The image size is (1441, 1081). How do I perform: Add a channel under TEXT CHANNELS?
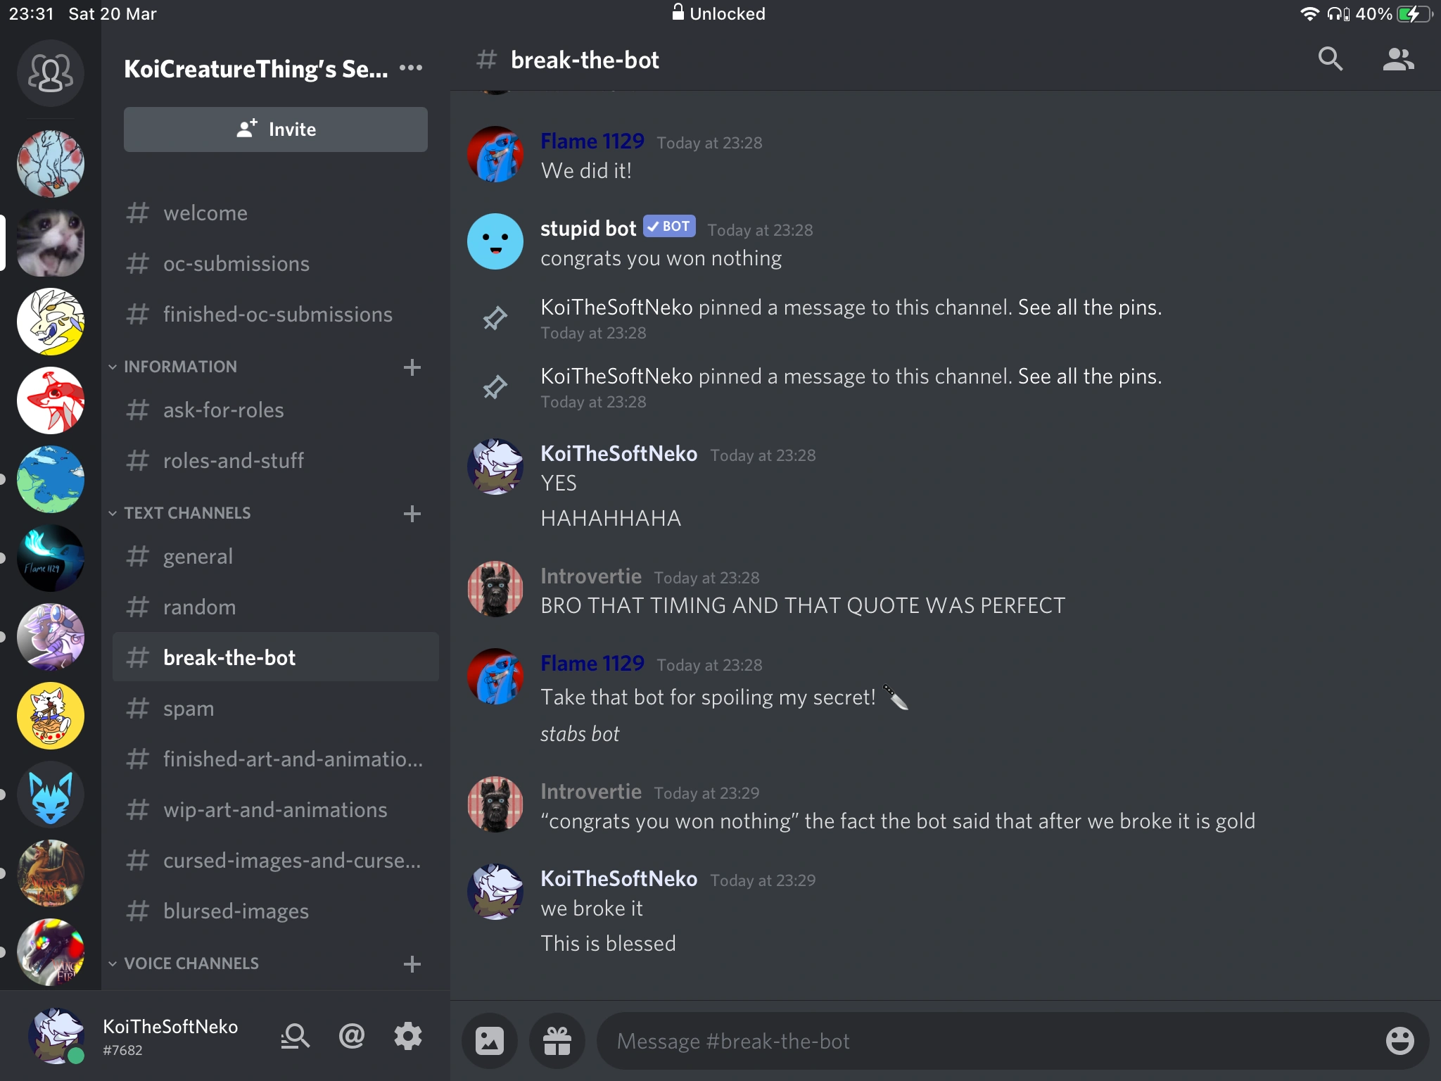pos(412,514)
